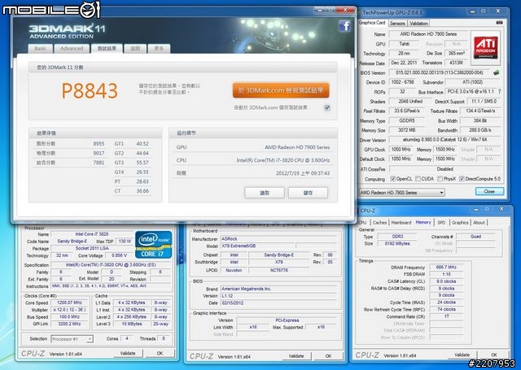Click OK in the CPU-Z mainboard window
Screen dimensions: 521x370
tap(328, 356)
